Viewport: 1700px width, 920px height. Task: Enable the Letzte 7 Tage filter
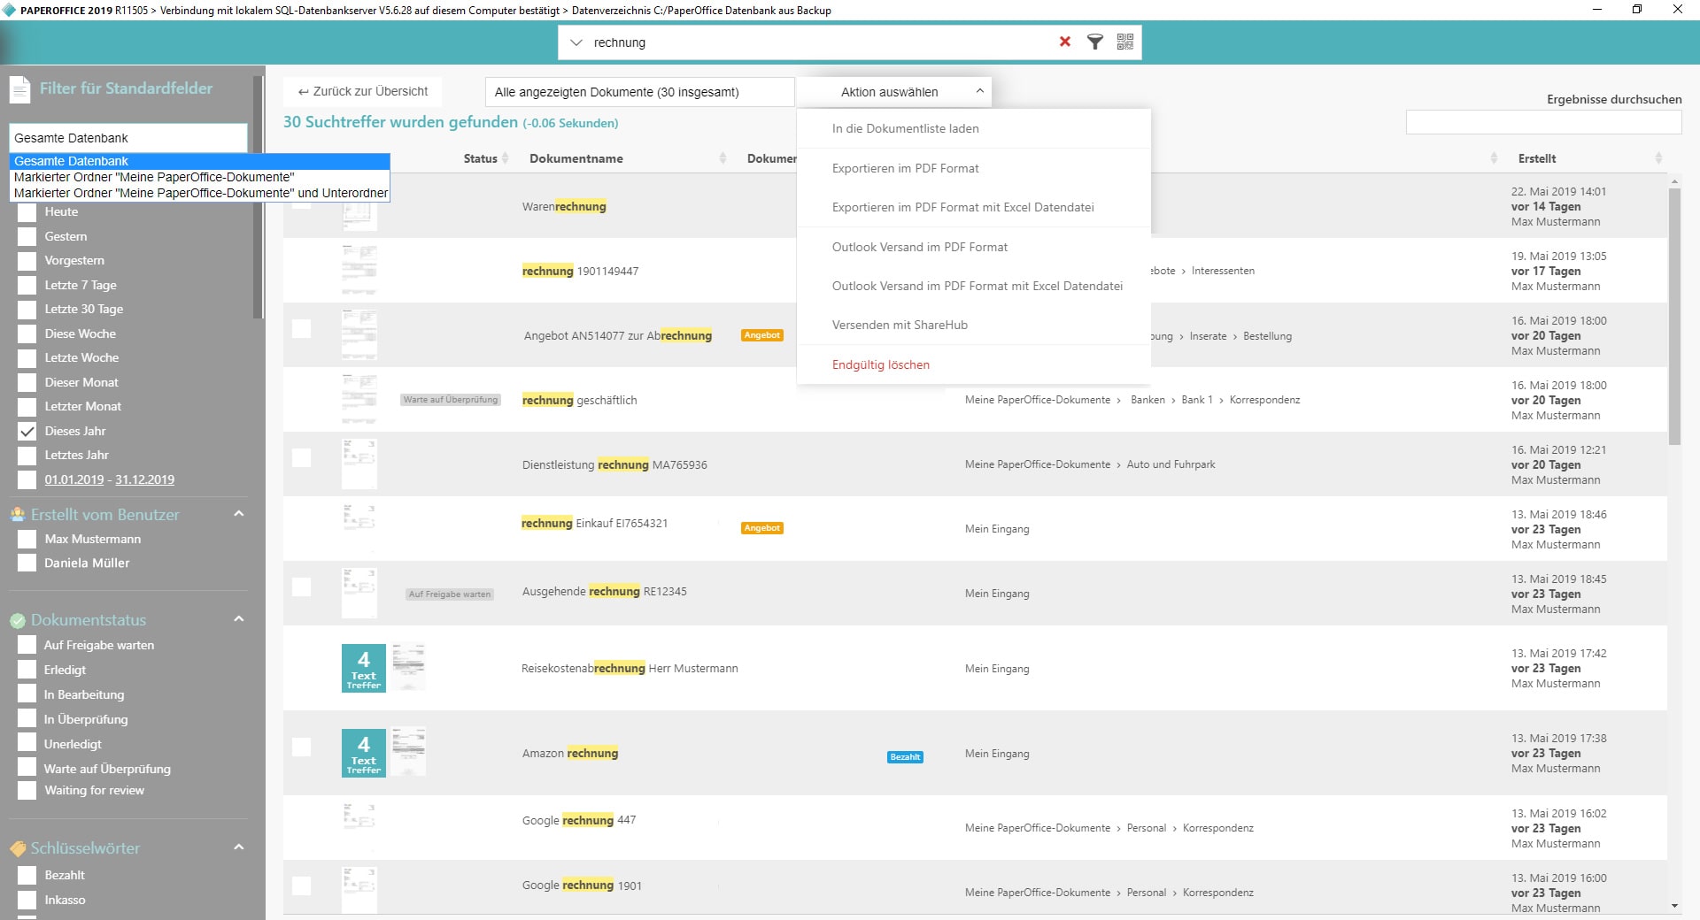coord(27,286)
